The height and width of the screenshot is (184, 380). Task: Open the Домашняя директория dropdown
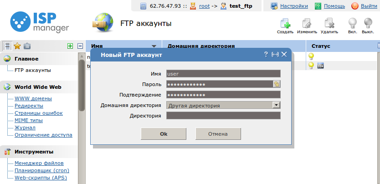click(223, 105)
